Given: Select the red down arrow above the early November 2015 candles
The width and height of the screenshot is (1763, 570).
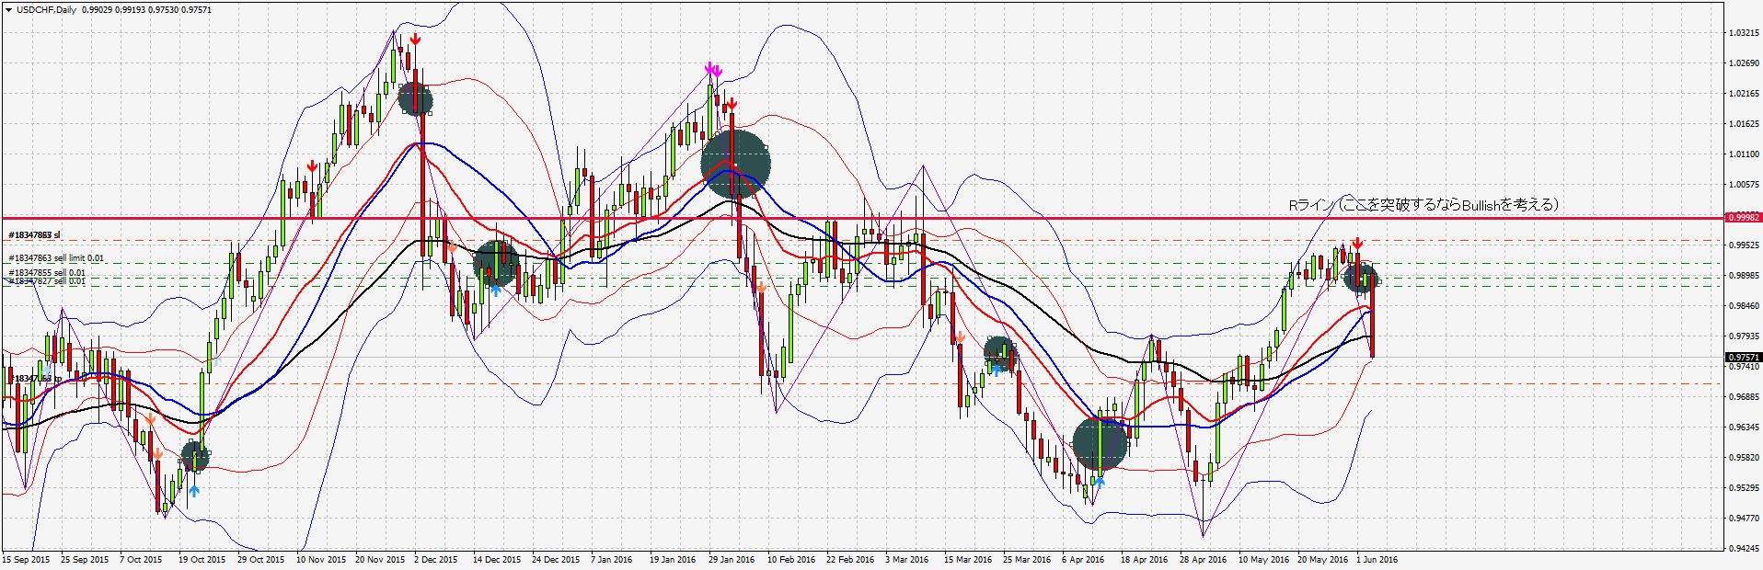Looking at the screenshot, I should [313, 166].
